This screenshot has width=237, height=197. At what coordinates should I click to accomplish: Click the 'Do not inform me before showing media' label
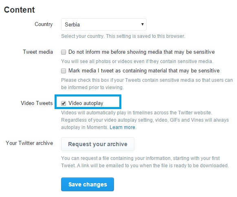[x=141, y=52]
